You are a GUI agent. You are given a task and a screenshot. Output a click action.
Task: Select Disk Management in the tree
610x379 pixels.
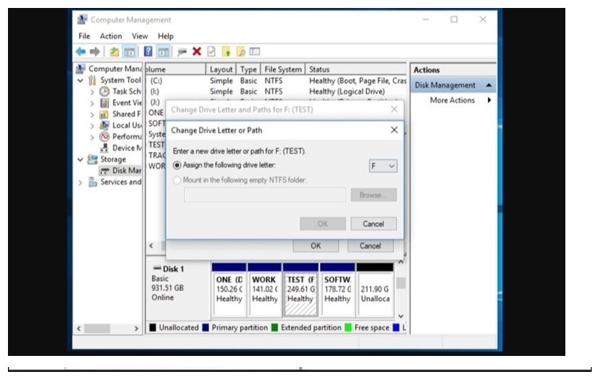pyautogui.click(x=126, y=170)
